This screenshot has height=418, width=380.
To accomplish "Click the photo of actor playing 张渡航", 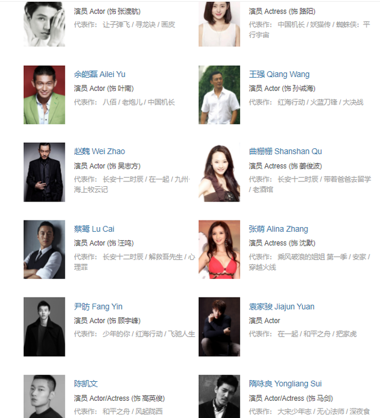I will 45,24.
